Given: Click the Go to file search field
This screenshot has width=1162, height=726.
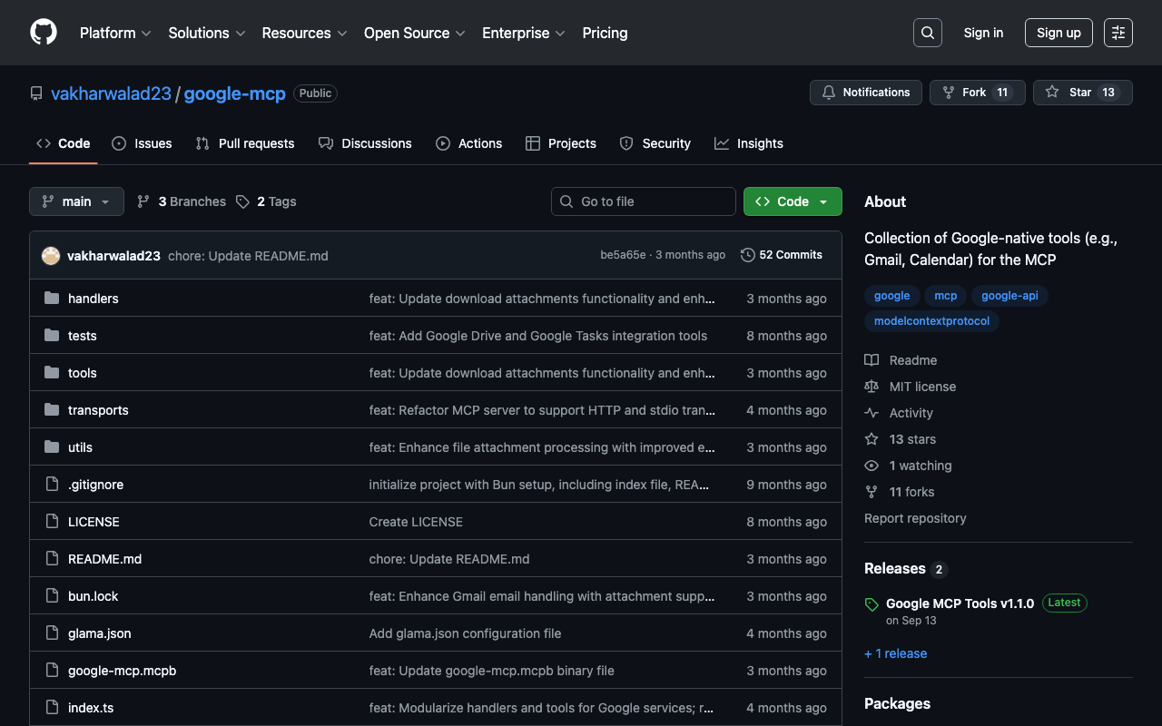Looking at the screenshot, I should (x=644, y=201).
